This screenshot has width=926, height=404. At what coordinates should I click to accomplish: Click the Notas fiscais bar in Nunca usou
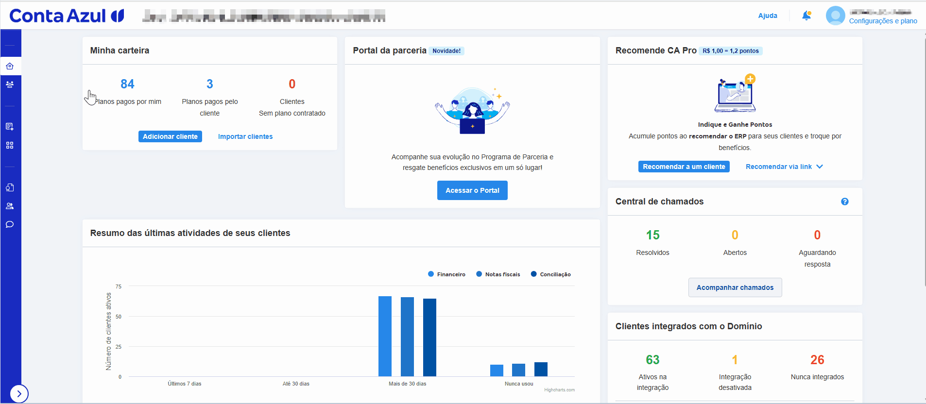(518, 370)
